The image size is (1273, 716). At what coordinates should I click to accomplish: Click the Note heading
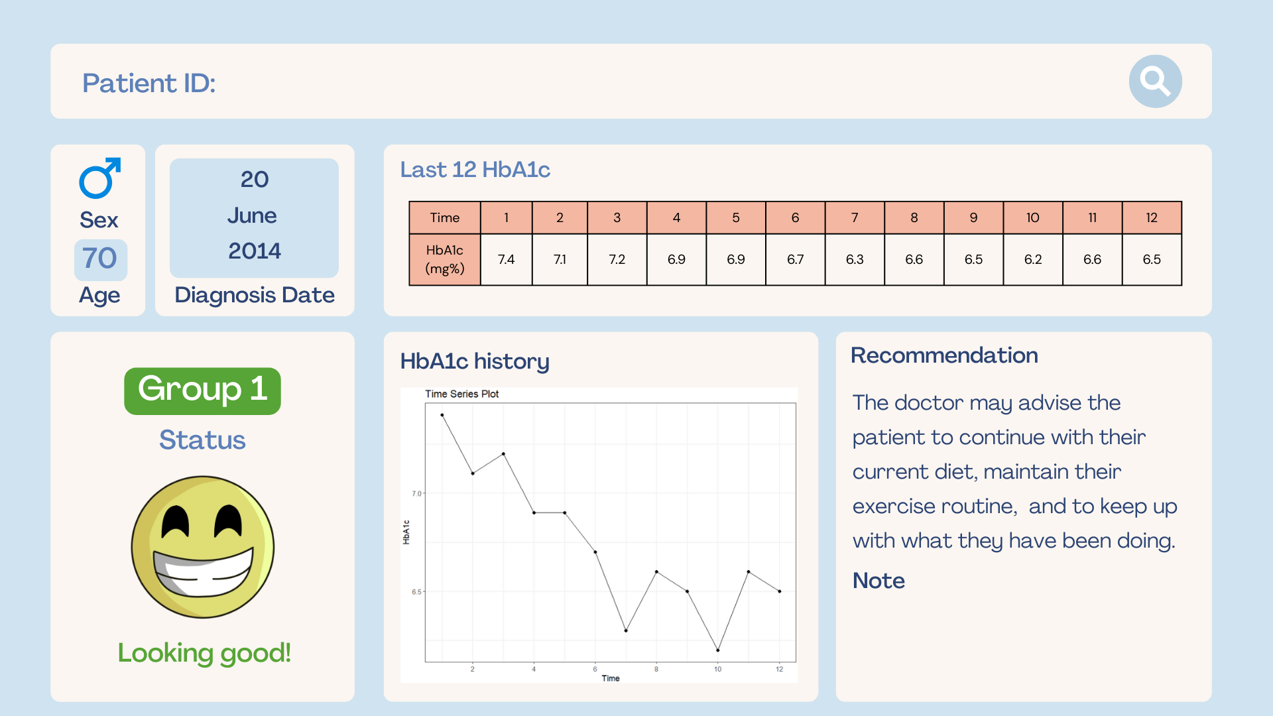pos(879,581)
